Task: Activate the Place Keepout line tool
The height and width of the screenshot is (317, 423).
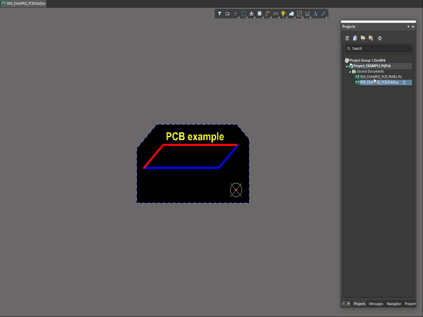Action: 299,14
